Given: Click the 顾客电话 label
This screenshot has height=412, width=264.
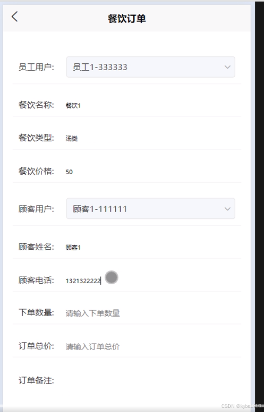Looking at the screenshot, I should click(x=36, y=280).
